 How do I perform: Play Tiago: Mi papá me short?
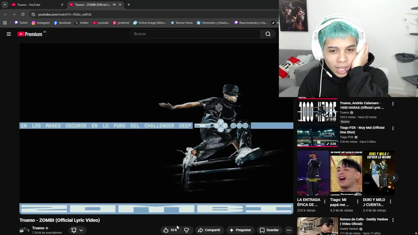pyautogui.click(x=346, y=173)
